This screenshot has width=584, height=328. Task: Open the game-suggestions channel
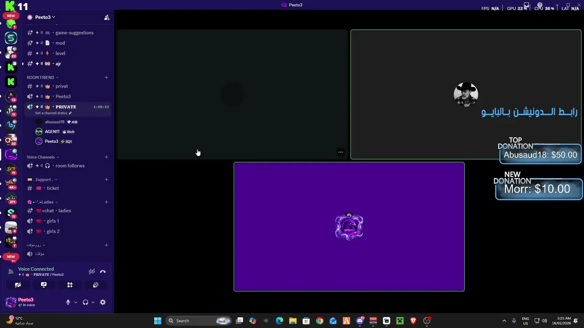(68, 33)
